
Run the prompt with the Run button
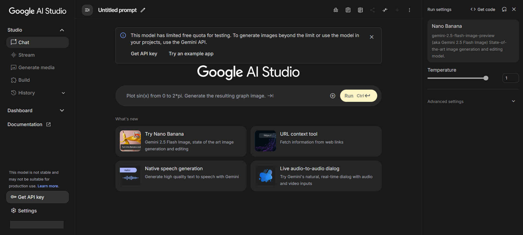coord(358,96)
